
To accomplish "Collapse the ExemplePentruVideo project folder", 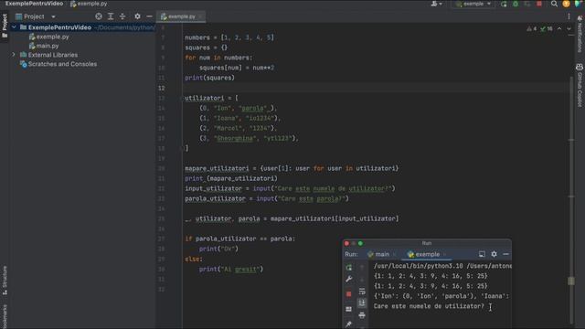I will click(14, 27).
